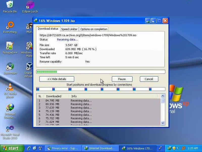202x152 pixels.
Task: Click the Downloaded column header
Action: [x=56, y=96]
